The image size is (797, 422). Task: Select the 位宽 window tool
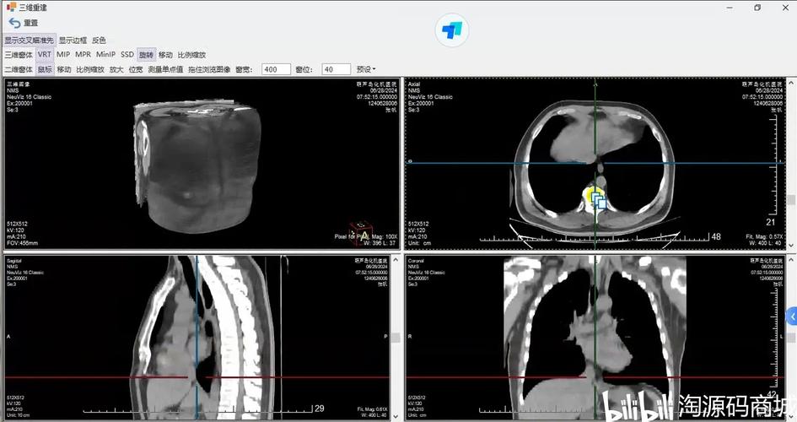136,69
